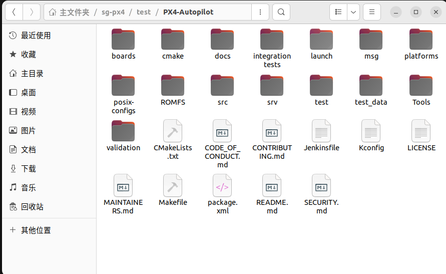Select the boards folder icon
This screenshot has height=274, width=446.
(x=123, y=39)
